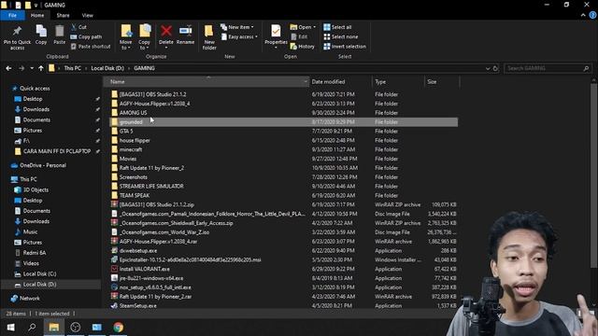Click This PC in address breadcrumb

73,68
